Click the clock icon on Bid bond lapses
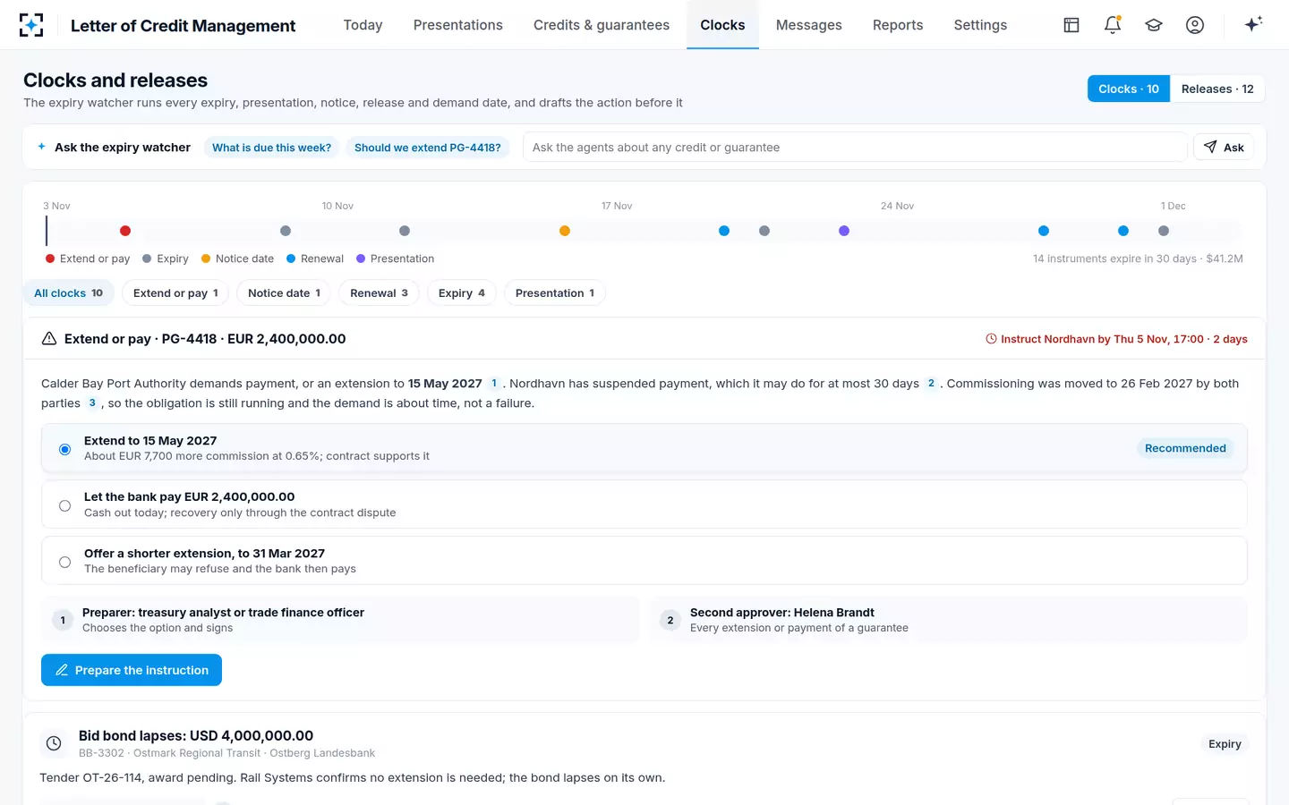The width and height of the screenshot is (1289, 805). pyautogui.click(x=54, y=743)
